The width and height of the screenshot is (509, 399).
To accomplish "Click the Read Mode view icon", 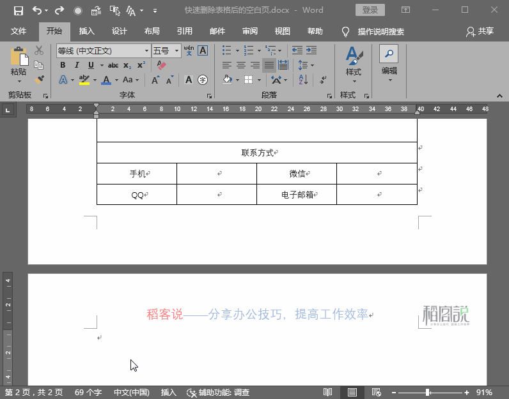I will pyautogui.click(x=327, y=393).
